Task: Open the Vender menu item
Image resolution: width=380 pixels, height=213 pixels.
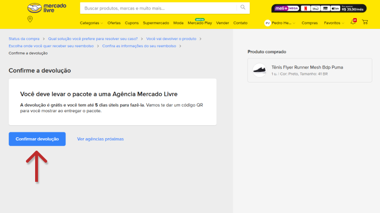Action: pyautogui.click(x=223, y=23)
